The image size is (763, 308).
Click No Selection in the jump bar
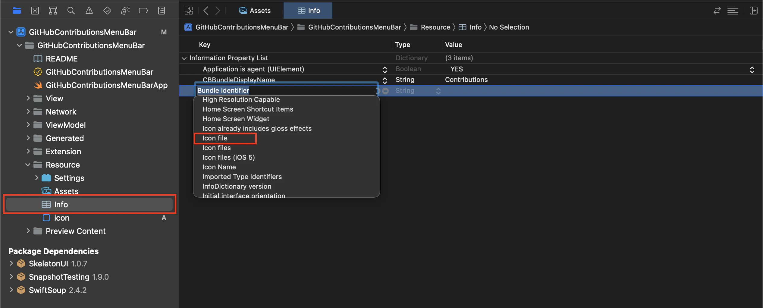click(509, 27)
